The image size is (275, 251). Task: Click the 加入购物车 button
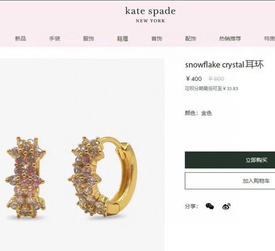[230, 181]
